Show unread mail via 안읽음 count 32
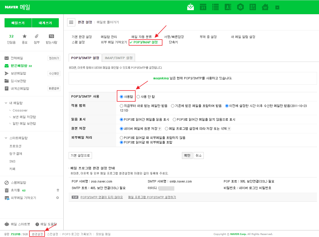Image resolution: width=319 pixels, height=237 pixels. pos(11,39)
